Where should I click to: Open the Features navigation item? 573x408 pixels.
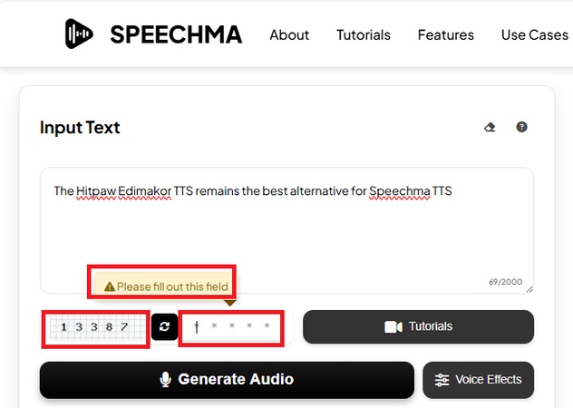point(446,35)
